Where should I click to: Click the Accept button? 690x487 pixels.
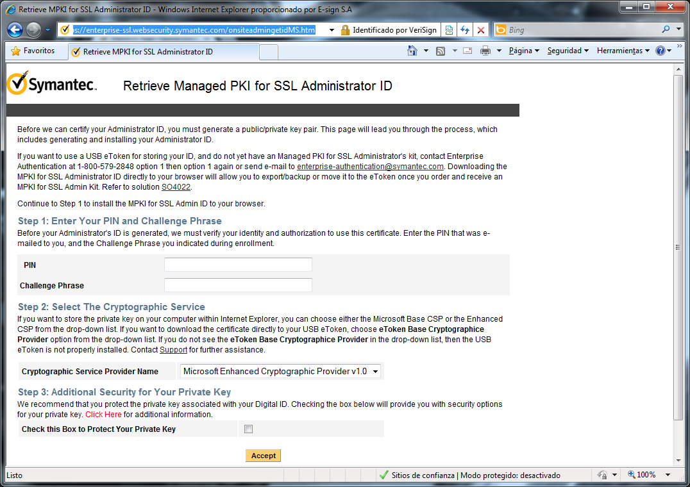(x=263, y=456)
